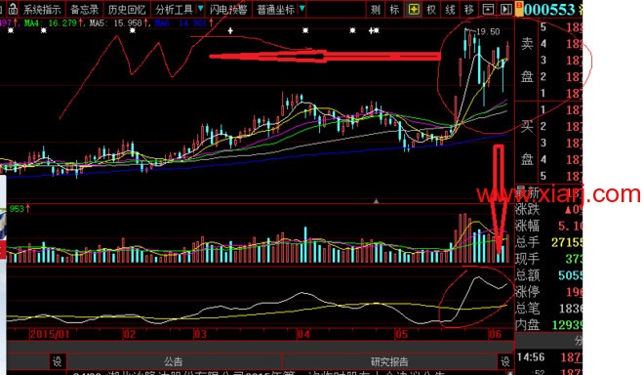Select the 线 line drawing tool
The image size is (644, 375).
point(451,9)
